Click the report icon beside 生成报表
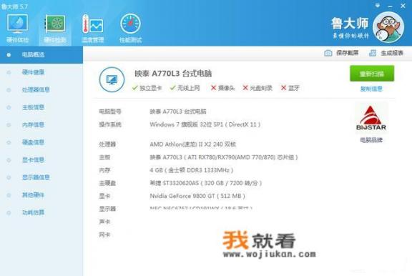The height and width of the screenshot is (276, 412). (x=373, y=53)
